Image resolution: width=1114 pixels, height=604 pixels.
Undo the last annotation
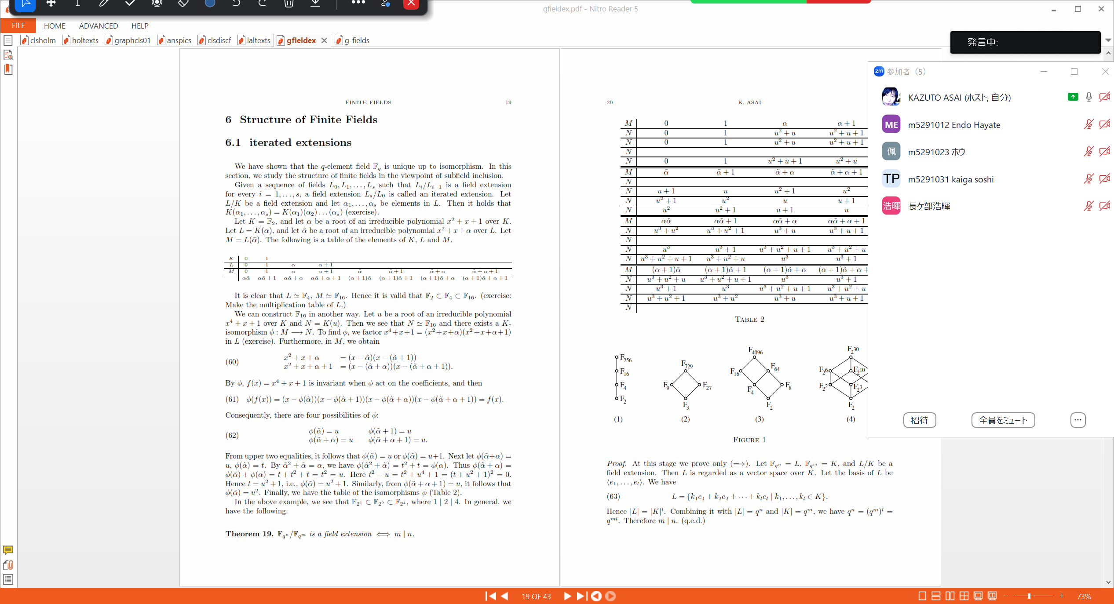[x=237, y=4]
